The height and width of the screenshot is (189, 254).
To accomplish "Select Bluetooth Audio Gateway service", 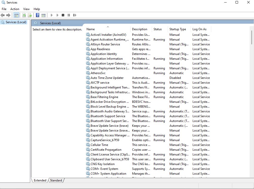I will [x=148, y=111].
